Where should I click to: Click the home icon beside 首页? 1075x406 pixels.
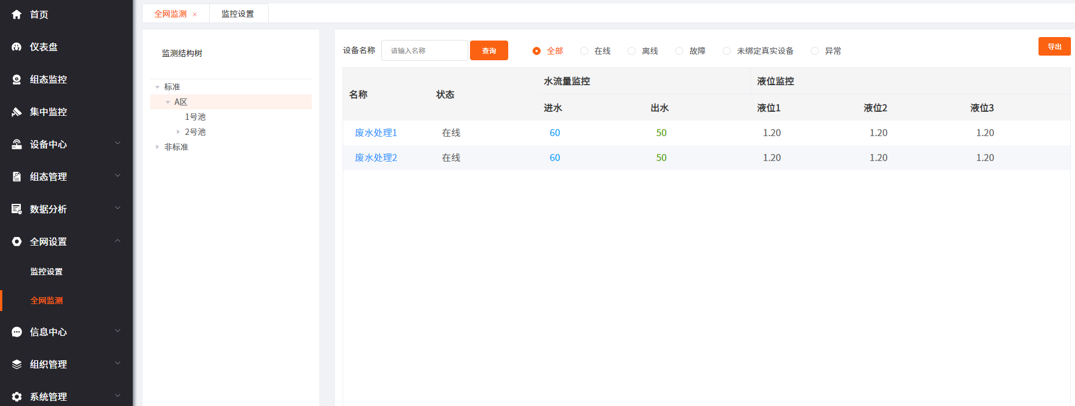pos(17,14)
